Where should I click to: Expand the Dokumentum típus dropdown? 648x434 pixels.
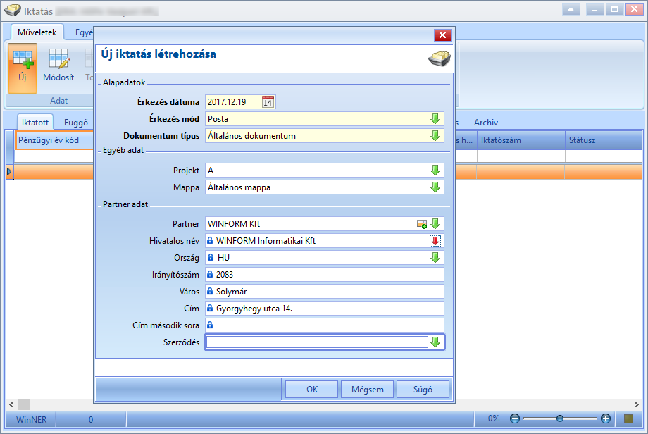pos(435,136)
